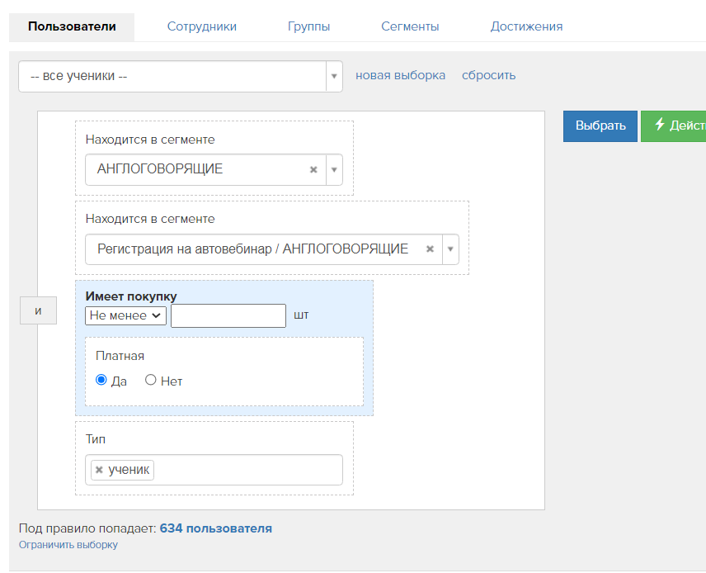This screenshot has width=706, height=573.
Task: Click the first 'Находится в сегменте' label
Action: click(150, 140)
